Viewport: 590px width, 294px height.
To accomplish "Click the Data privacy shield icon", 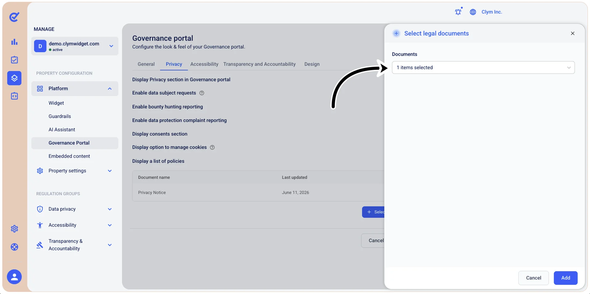I will coord(40,209).
